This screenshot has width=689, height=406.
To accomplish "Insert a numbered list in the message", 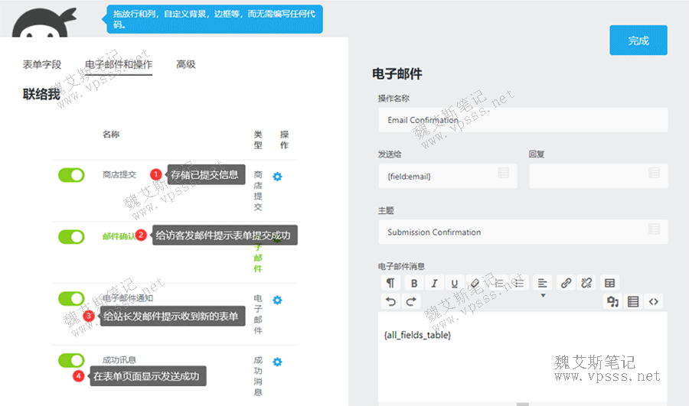I will tap(498, 283).
